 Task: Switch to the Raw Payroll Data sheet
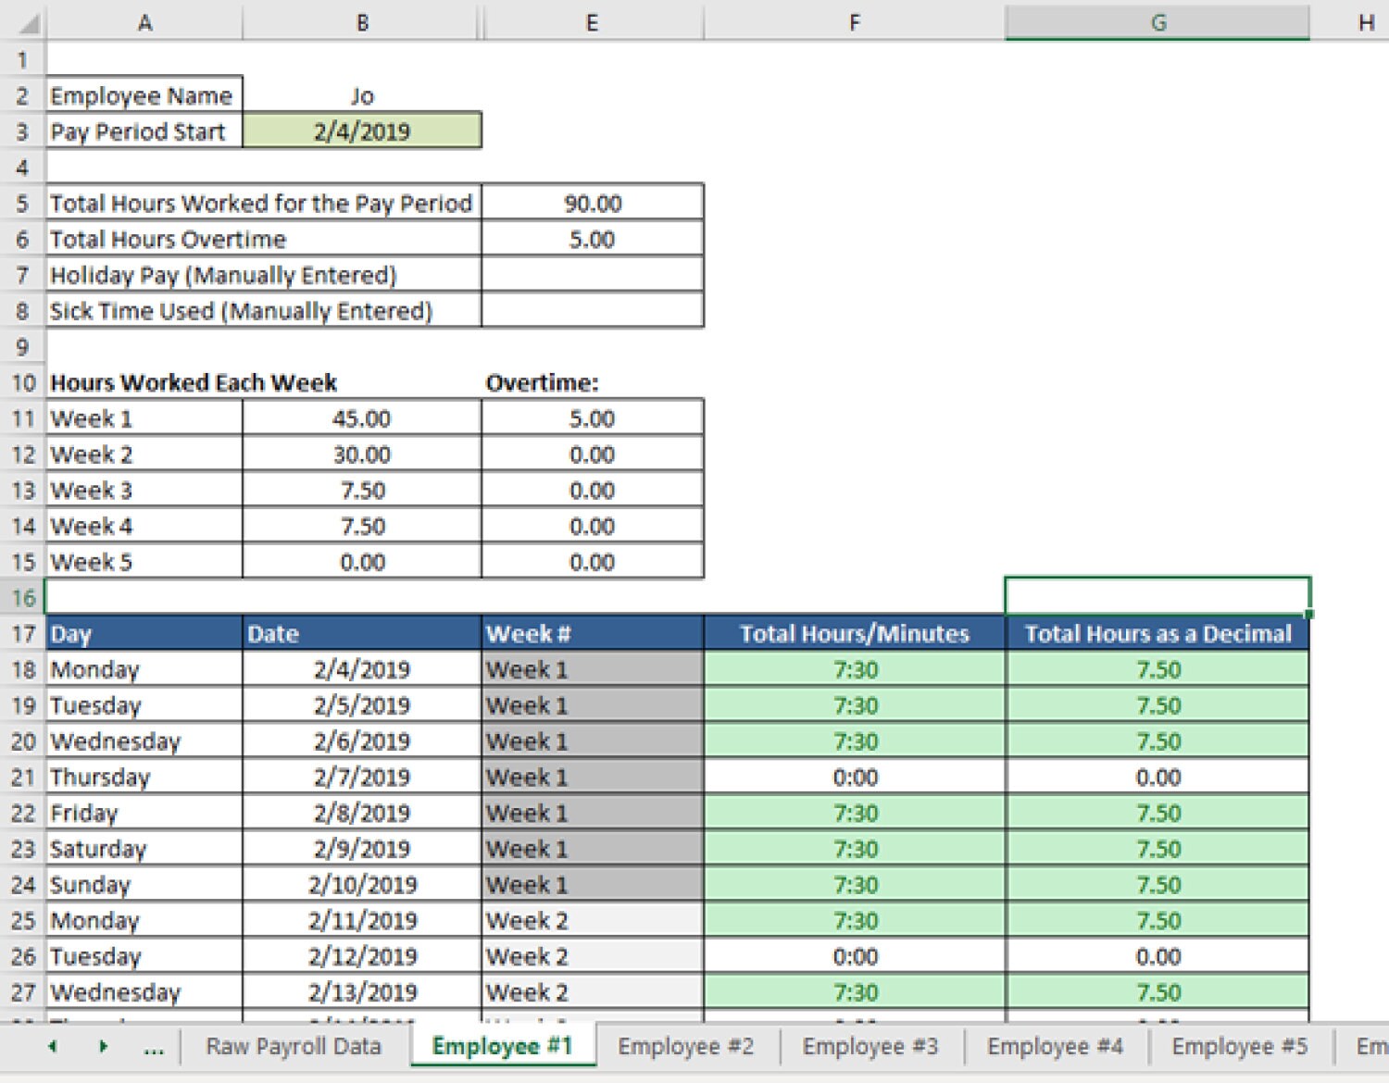294,1046
